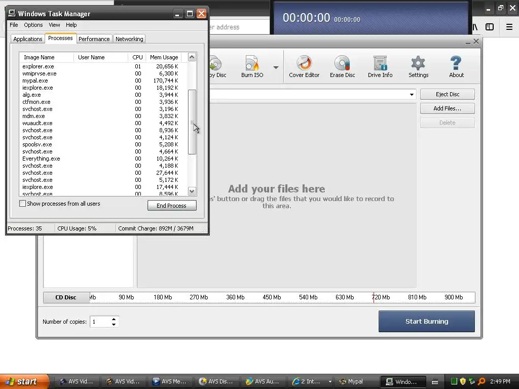Open the About question-mark icon
The height and width of the screenshot is (389, 519).
(x=456, y=67)
